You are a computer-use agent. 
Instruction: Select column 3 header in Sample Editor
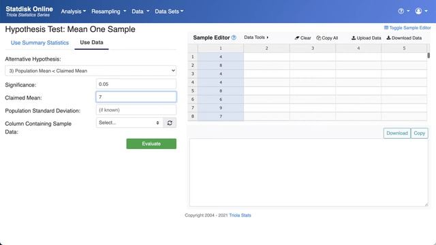(313, 48)
